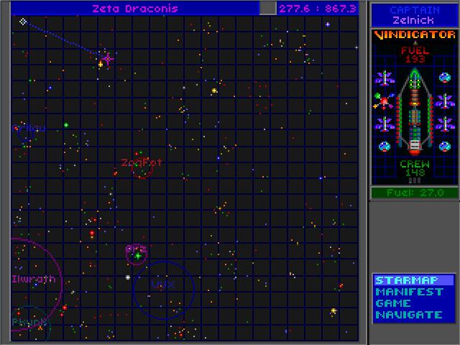Screen dimensions: 460x345
Task: Select the red star above the lower-right yellow star
Action: [x=341, y=285]
